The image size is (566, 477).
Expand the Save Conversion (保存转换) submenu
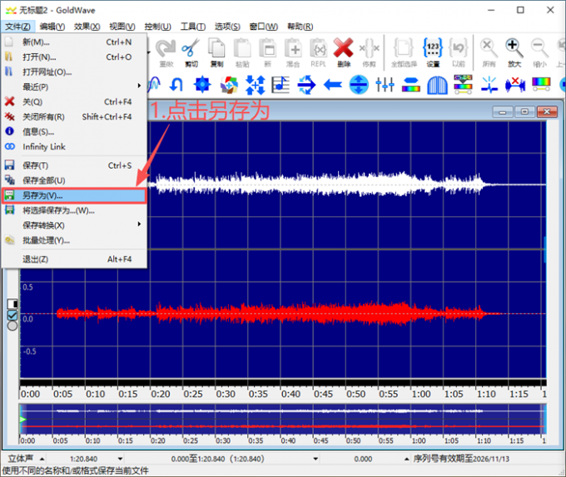click(139, 224)
